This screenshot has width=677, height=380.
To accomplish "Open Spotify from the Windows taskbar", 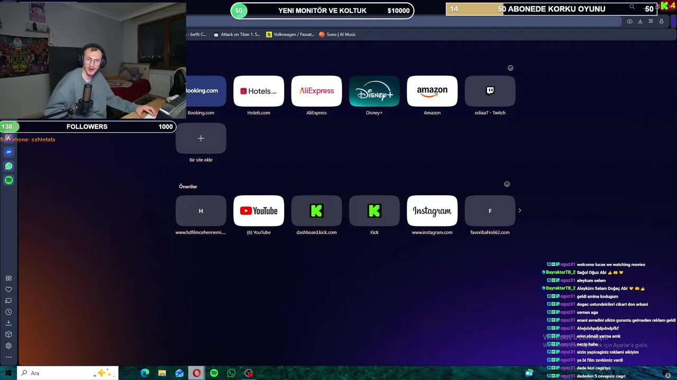I will (214, 373).
